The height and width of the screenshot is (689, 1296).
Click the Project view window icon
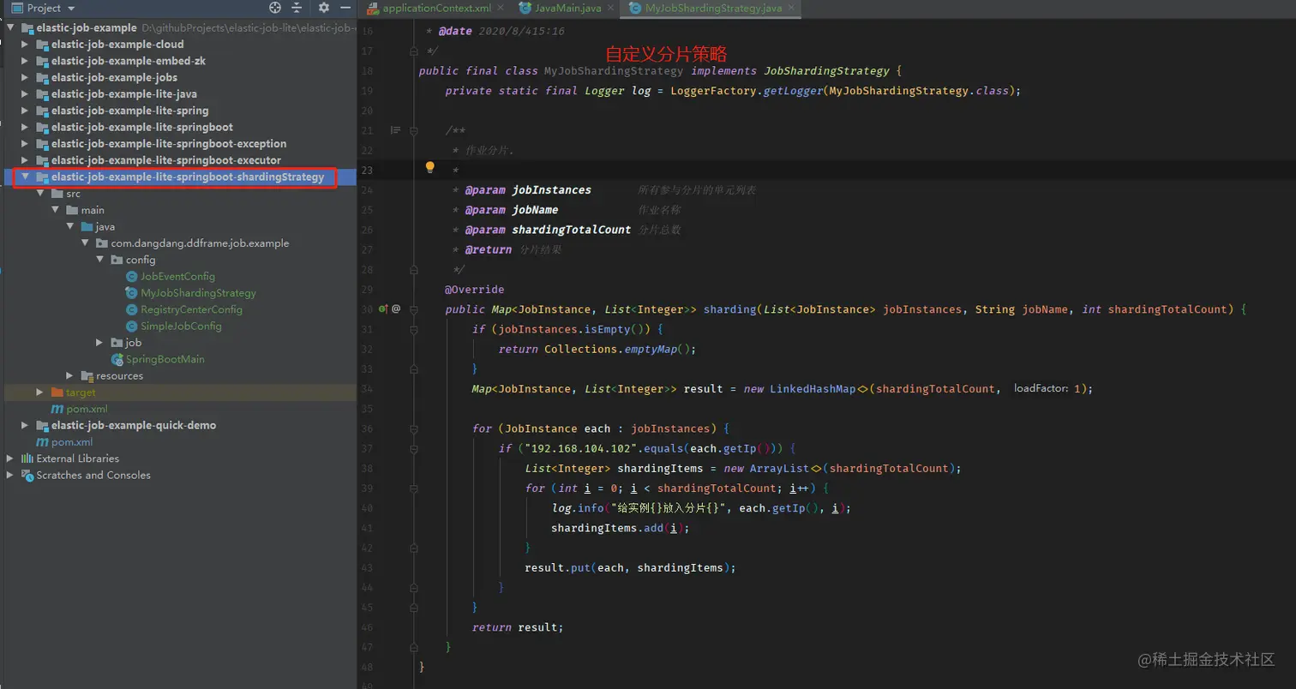point(16,8)
